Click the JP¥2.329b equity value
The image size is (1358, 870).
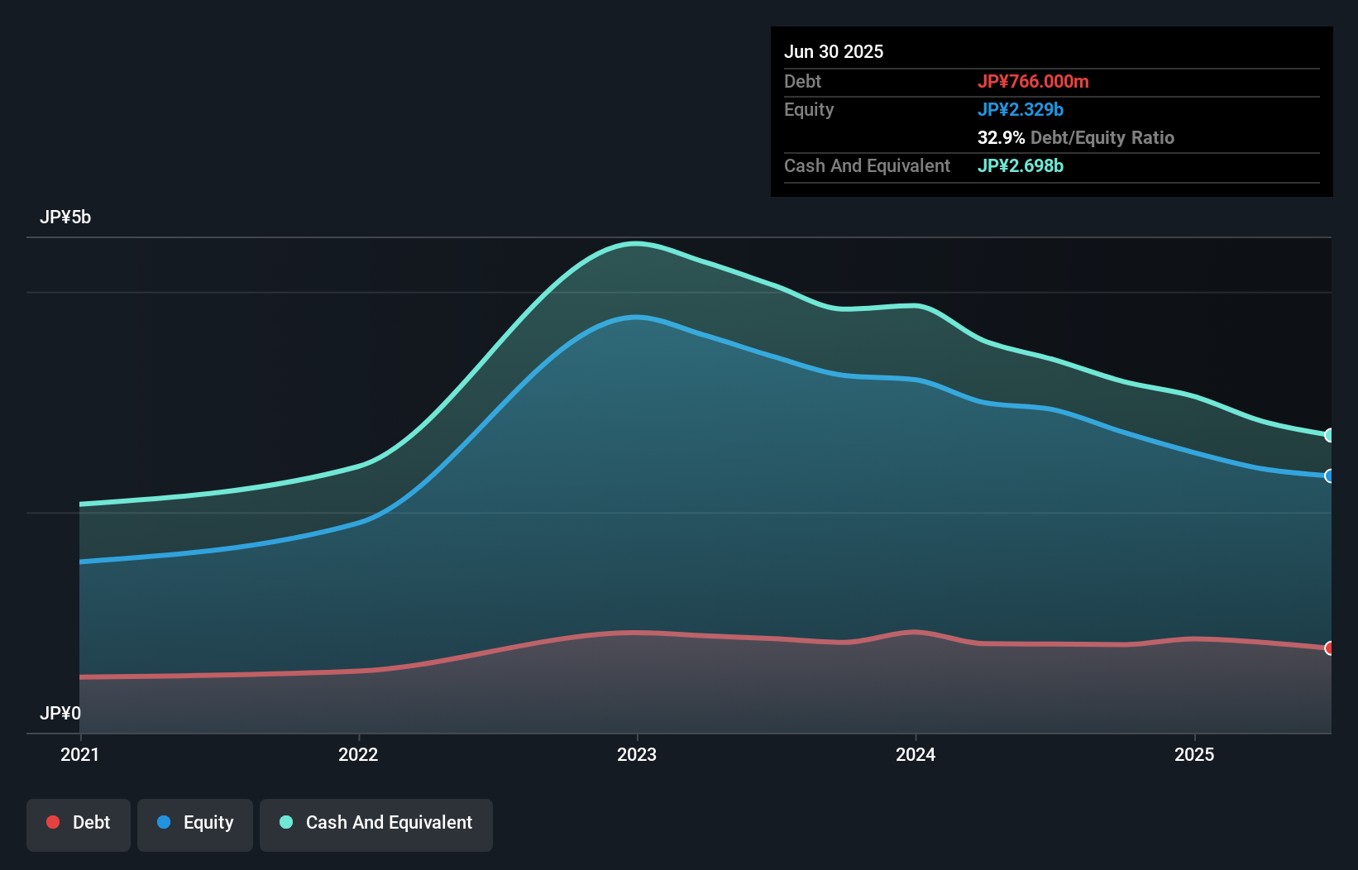pos(1021,108)
